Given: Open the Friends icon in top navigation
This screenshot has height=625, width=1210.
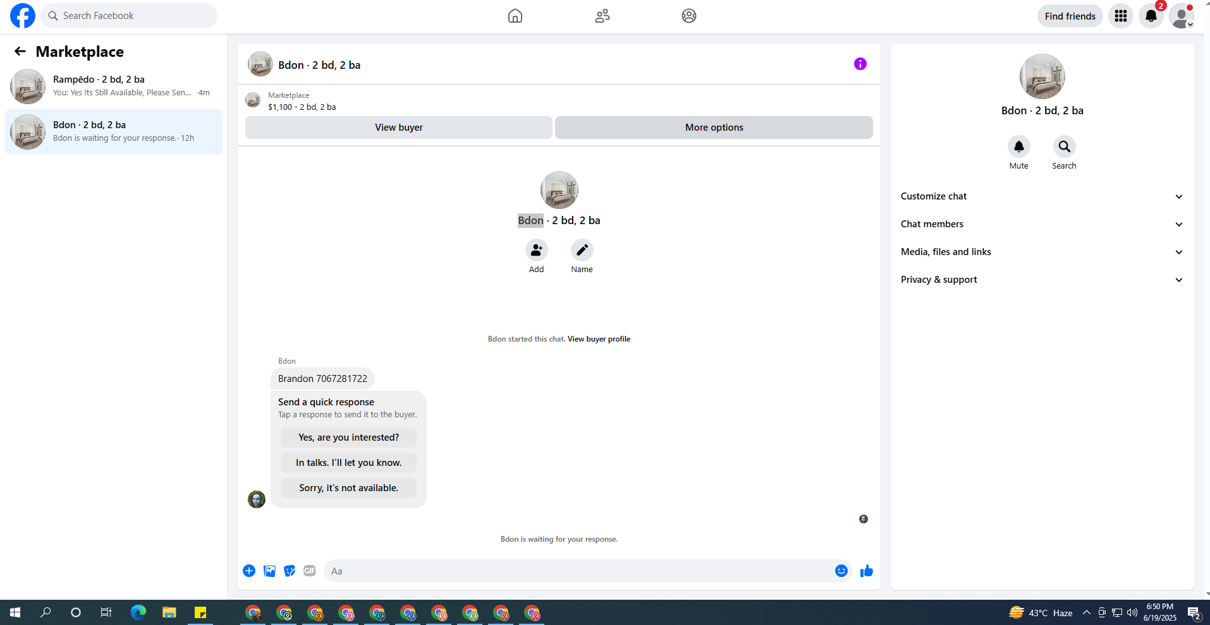Looking at the screenshot, I should coord(602,16).
